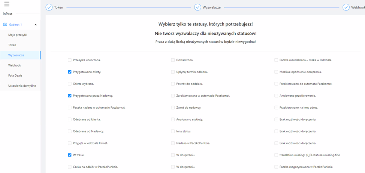Click the Gabinet 1 label
The image size is (365, 173).
[x=15, y=25]
